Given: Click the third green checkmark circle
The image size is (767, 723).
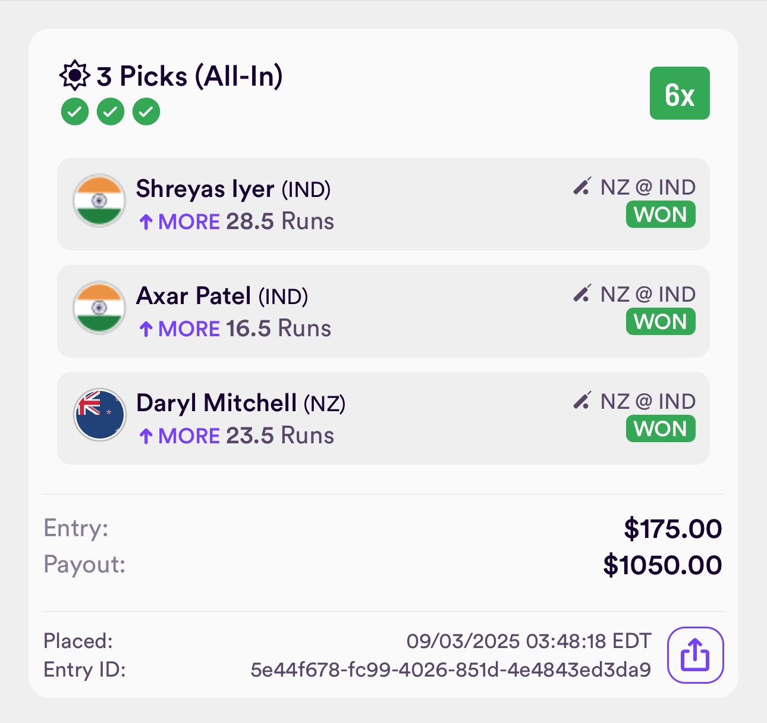Looking at the screenshot, I should coord(146,111).
